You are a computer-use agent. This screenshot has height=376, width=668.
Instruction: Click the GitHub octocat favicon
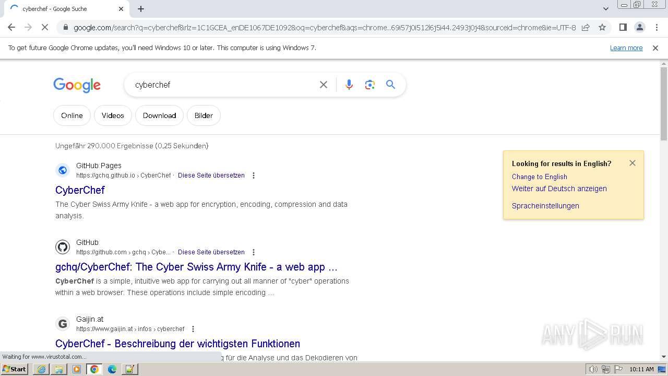coord(63,247)
